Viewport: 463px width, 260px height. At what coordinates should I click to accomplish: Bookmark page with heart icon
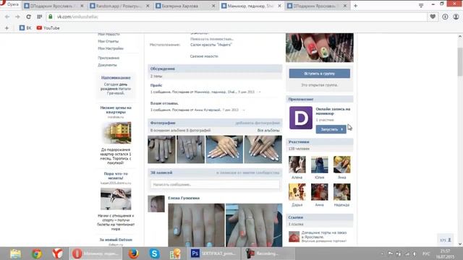tap(433, 17)
